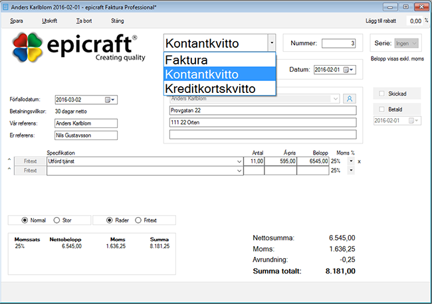Click the Er referens field Nils Gustavsson
The width and height of the screenshot is (432, 304).
tap(86, 135)
